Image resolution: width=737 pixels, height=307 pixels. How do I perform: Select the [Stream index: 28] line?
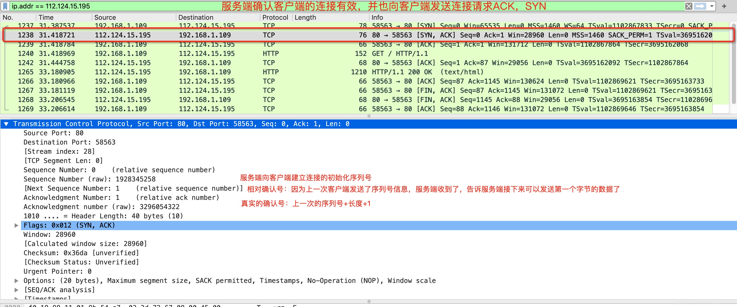click(59, 152)
